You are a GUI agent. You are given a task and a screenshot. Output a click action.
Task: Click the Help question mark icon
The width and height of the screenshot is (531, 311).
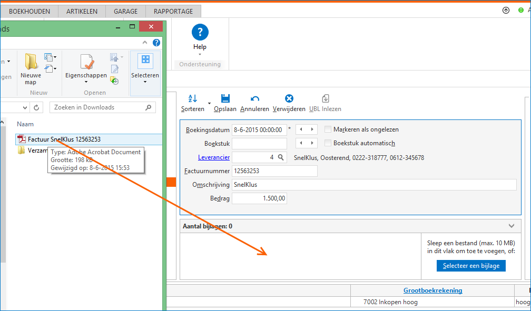pyautogui.click(x=200, y=32)
